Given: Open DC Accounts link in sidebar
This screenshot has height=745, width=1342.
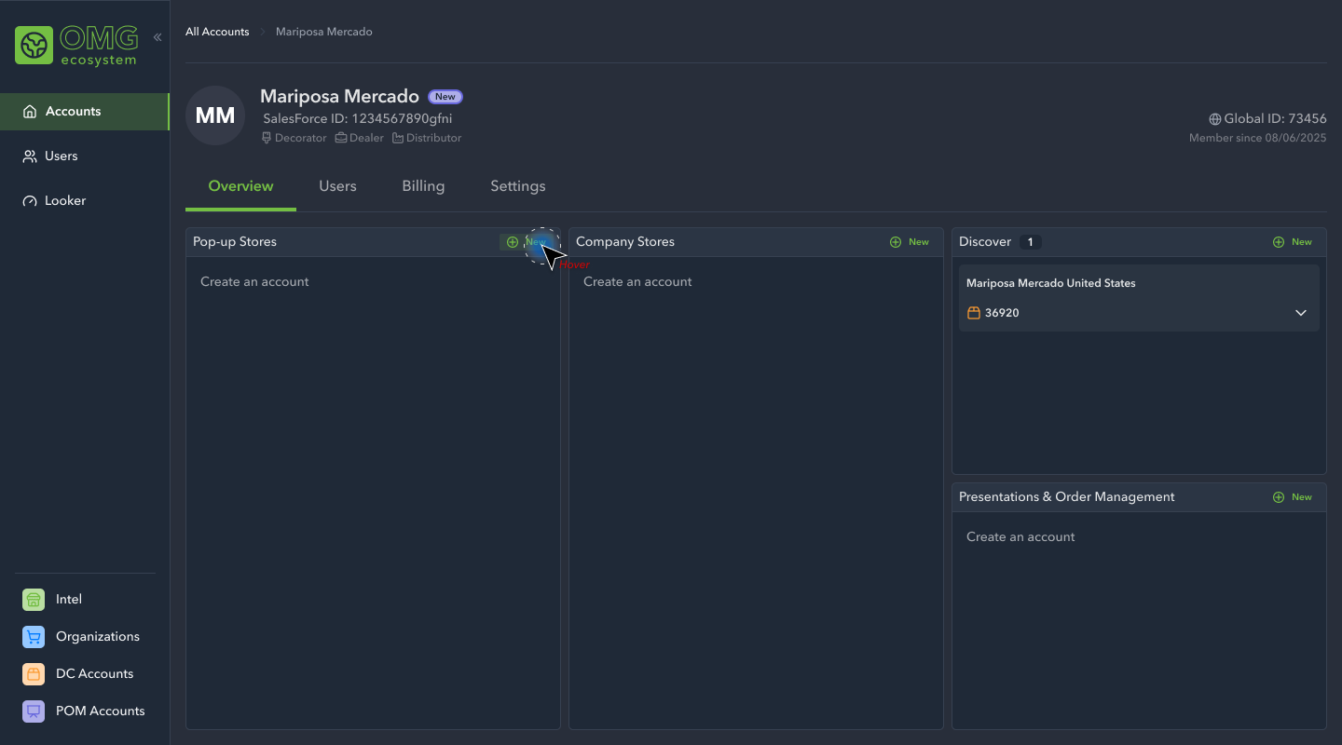Looking at the screenshot, I should (x=94, y=674).
